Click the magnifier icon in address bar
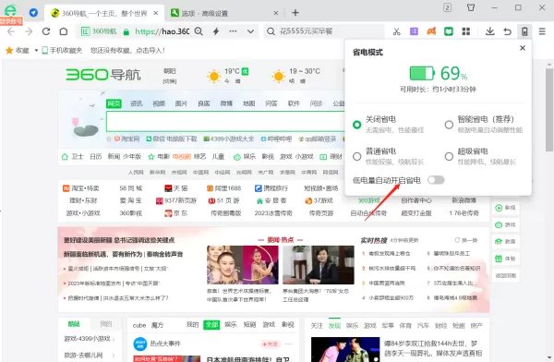Image resolution: width=554 pixels, height=362 pixels. click(199, 31)
